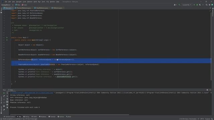This screenshot has width=214, height=120.
Task: Toggle Scroll to End in Run console
Action: tap(7, 102)
